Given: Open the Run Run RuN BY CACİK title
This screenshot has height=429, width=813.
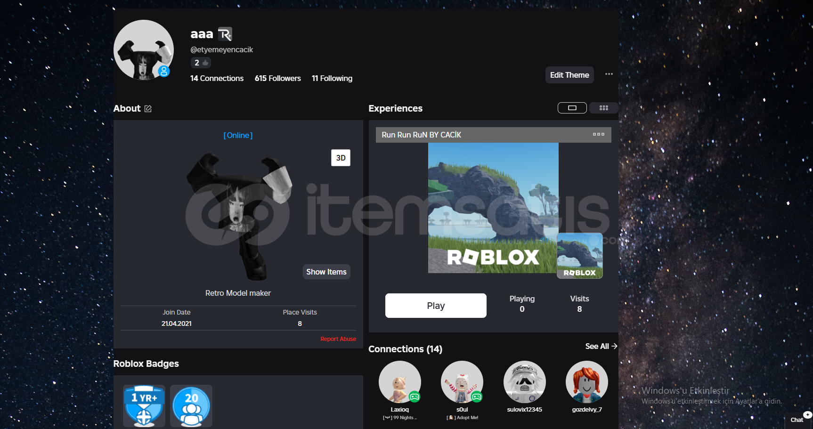Looking at the screenshot, I should coord(422,135).
